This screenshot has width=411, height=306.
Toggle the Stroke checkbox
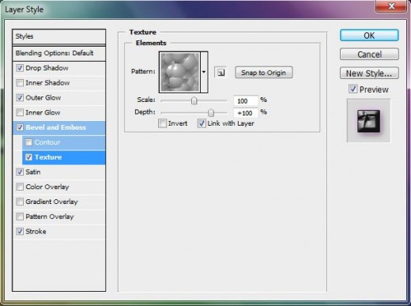click(x=20, y=232)
